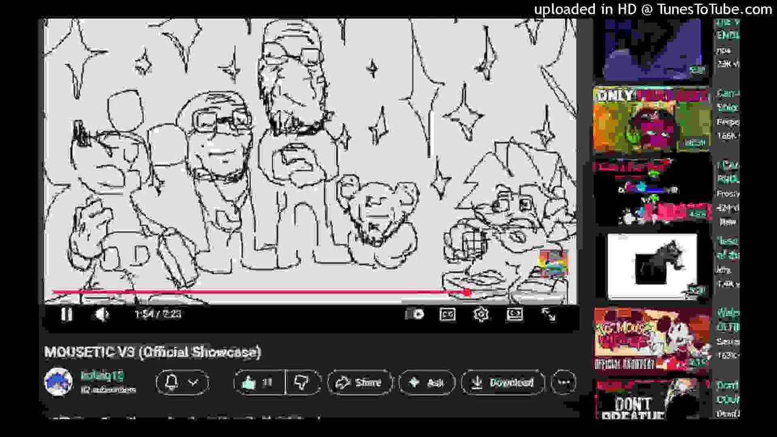Click the Share button

click(360, 382)
